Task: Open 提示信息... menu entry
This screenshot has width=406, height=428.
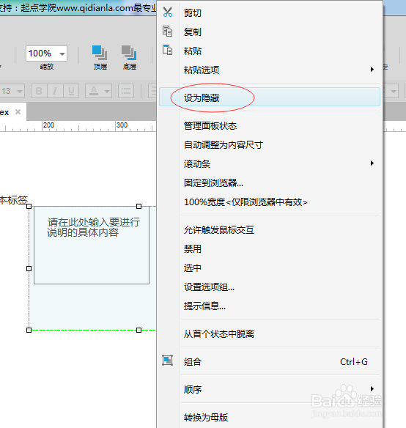Action: [x=270, y=306]
